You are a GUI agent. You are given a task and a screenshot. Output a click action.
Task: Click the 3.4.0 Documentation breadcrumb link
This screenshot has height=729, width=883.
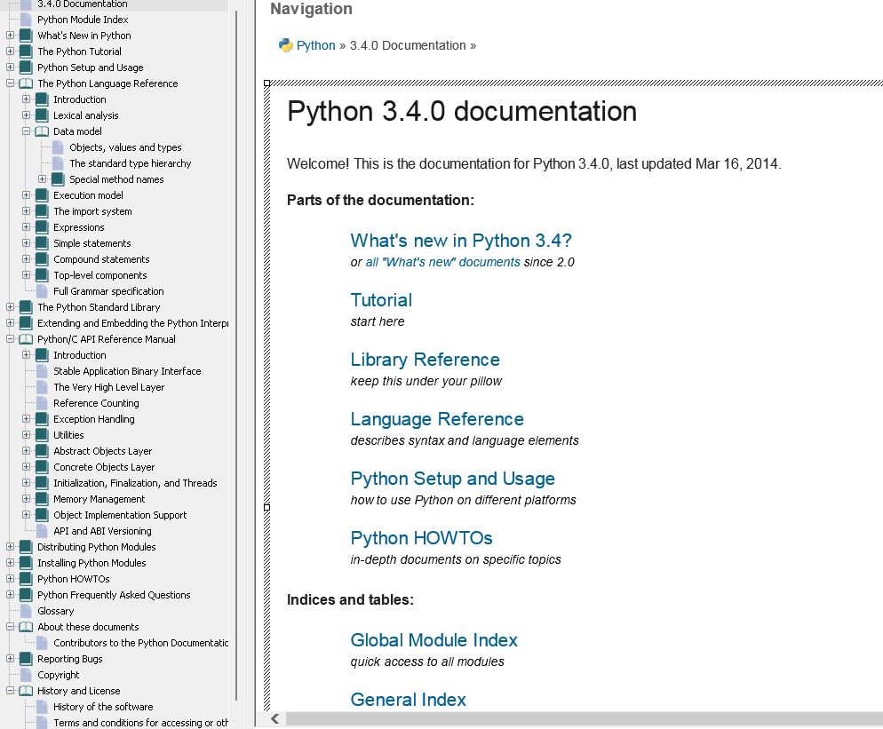pyautogui.click(x=408, y=45)
